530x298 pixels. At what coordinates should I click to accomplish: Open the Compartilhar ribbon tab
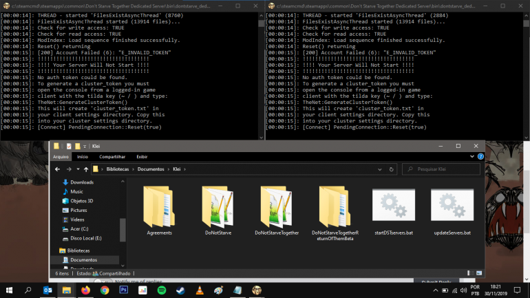[x=112, y=157]
